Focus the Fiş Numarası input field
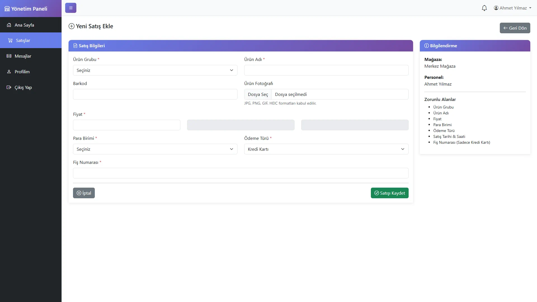Screen dimensions: 537x302 click(x=241, y=173)
